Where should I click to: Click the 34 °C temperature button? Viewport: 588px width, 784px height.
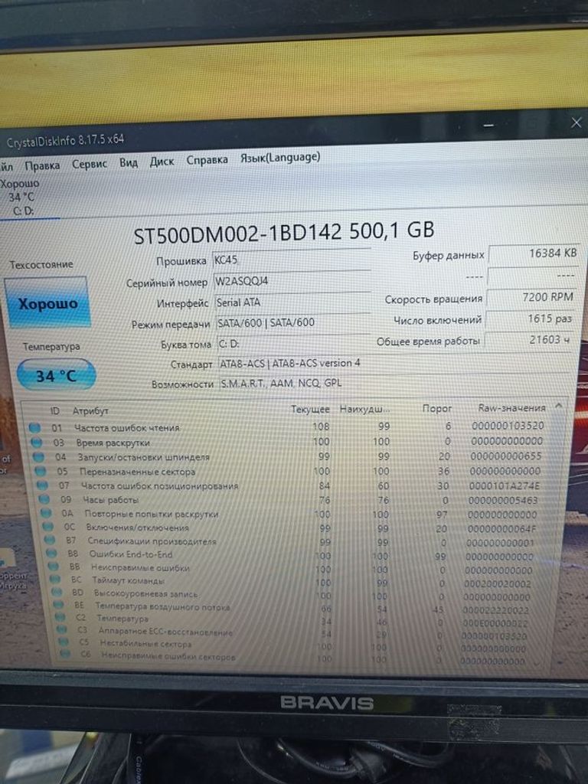56,375
